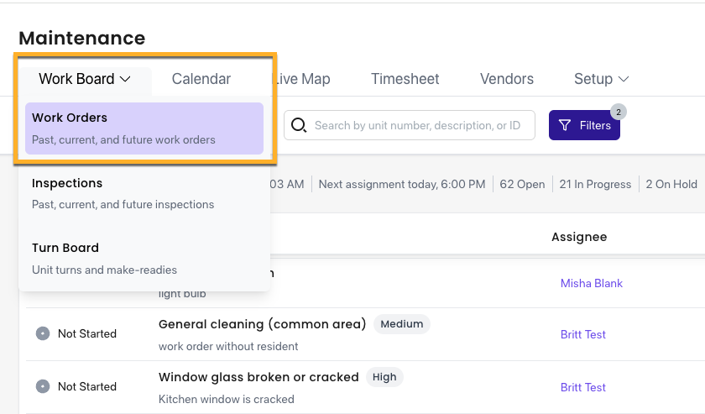Switch to the Calendar tab
This screenshot has width=705, height=414.
(201, 79)
